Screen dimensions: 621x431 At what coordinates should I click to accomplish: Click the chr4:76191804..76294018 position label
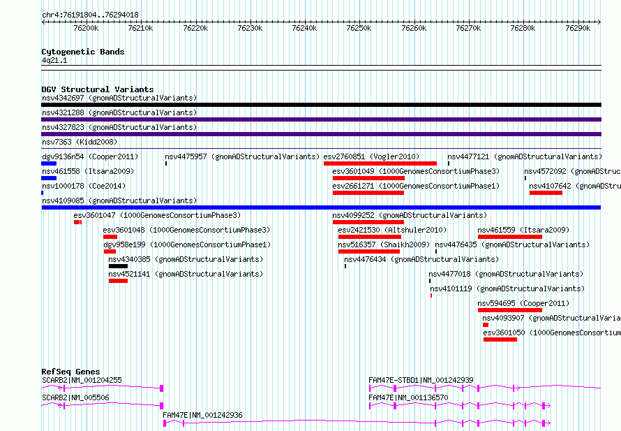(x=90, y=15)
